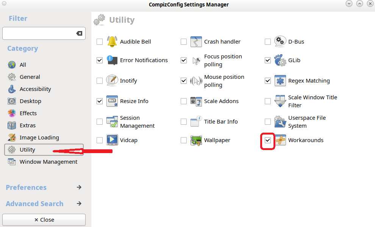Uncheck the GLib checkbox

coord(268,60)
